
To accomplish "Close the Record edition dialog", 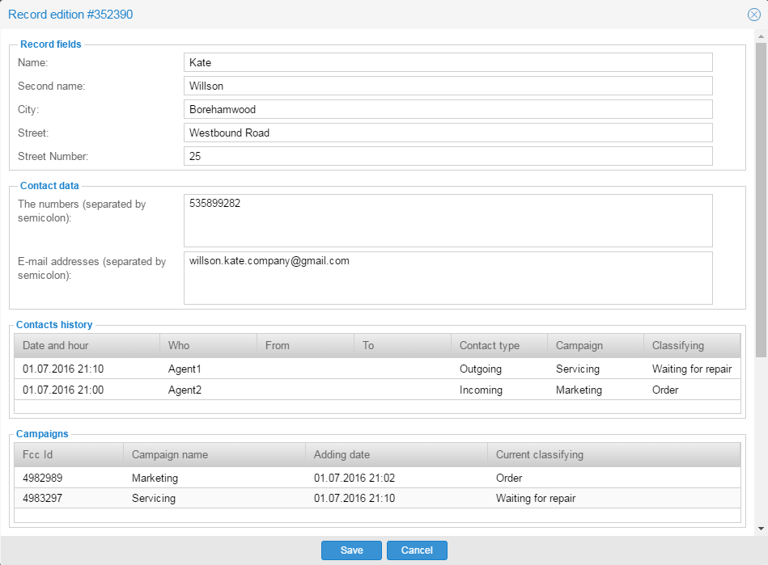I will [x=754, y=15].
